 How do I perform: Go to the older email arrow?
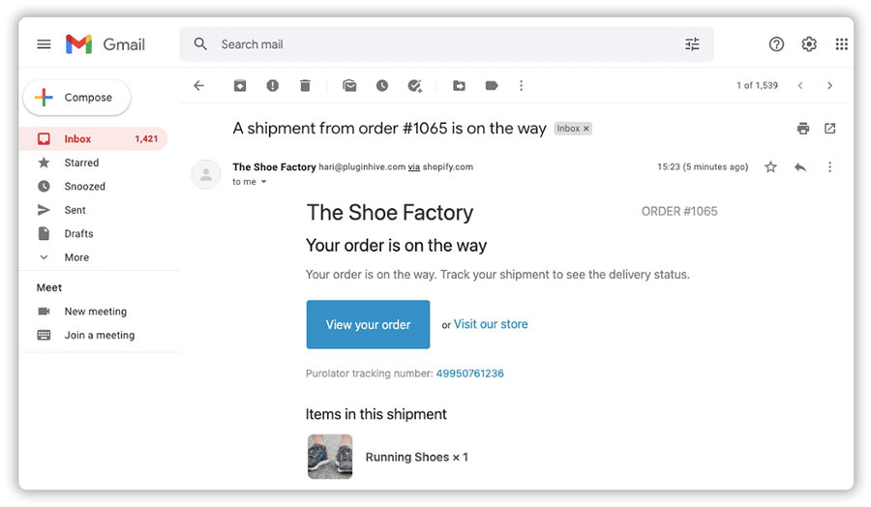click(830, 85)
